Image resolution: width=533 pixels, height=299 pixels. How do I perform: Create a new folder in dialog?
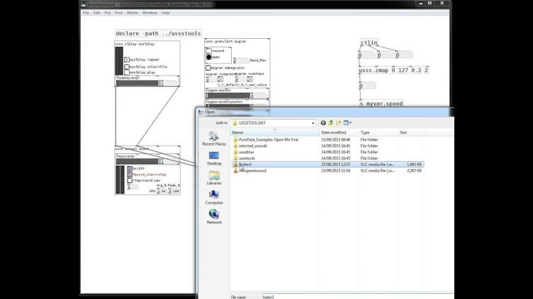pos(338,123)
